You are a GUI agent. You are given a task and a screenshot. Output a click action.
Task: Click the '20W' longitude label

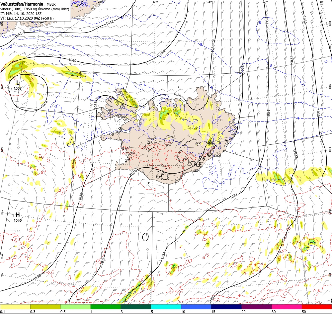(x=155, y=2)
